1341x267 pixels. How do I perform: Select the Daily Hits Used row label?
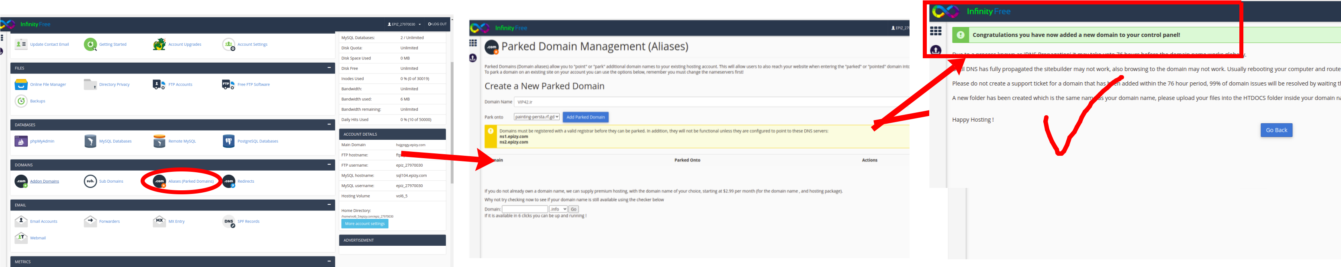click(355, 120)
